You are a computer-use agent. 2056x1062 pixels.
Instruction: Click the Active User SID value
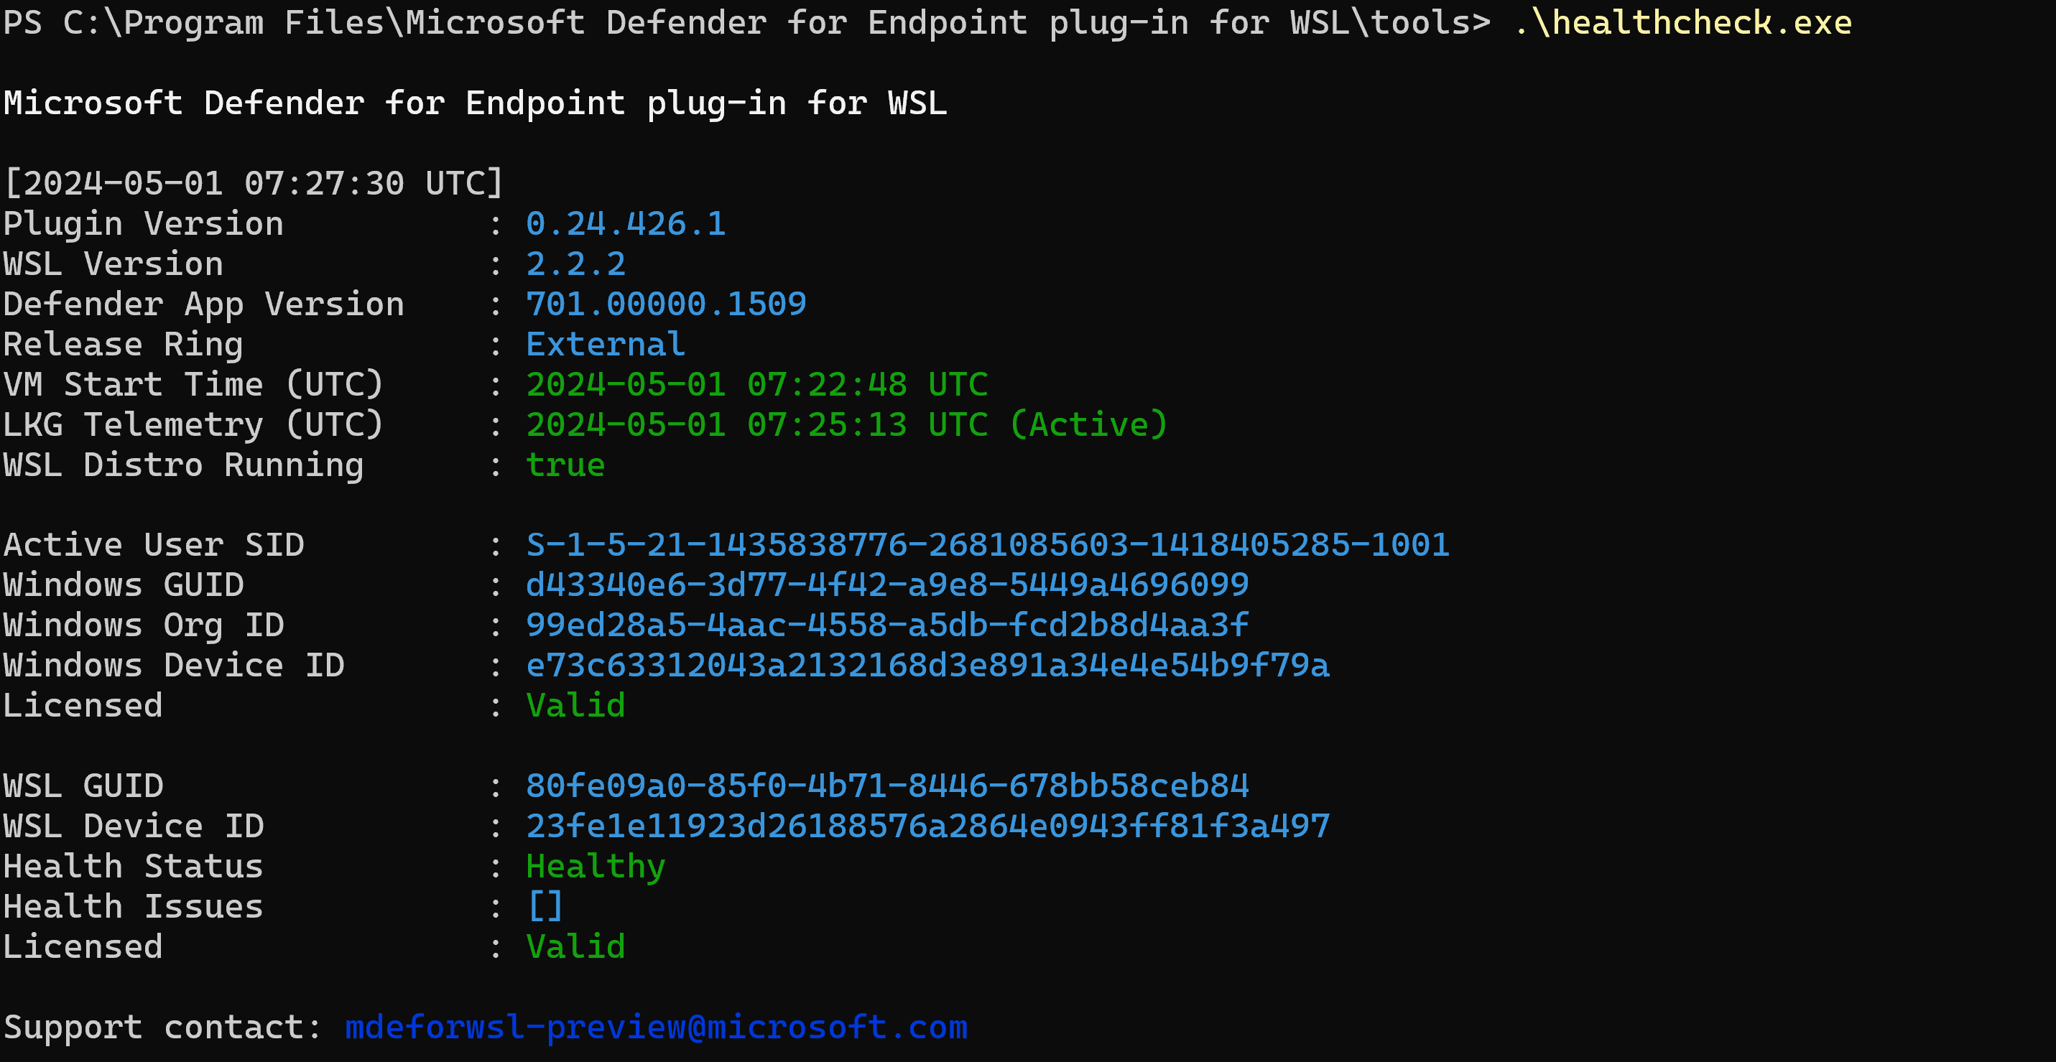[x=987, y=545]
